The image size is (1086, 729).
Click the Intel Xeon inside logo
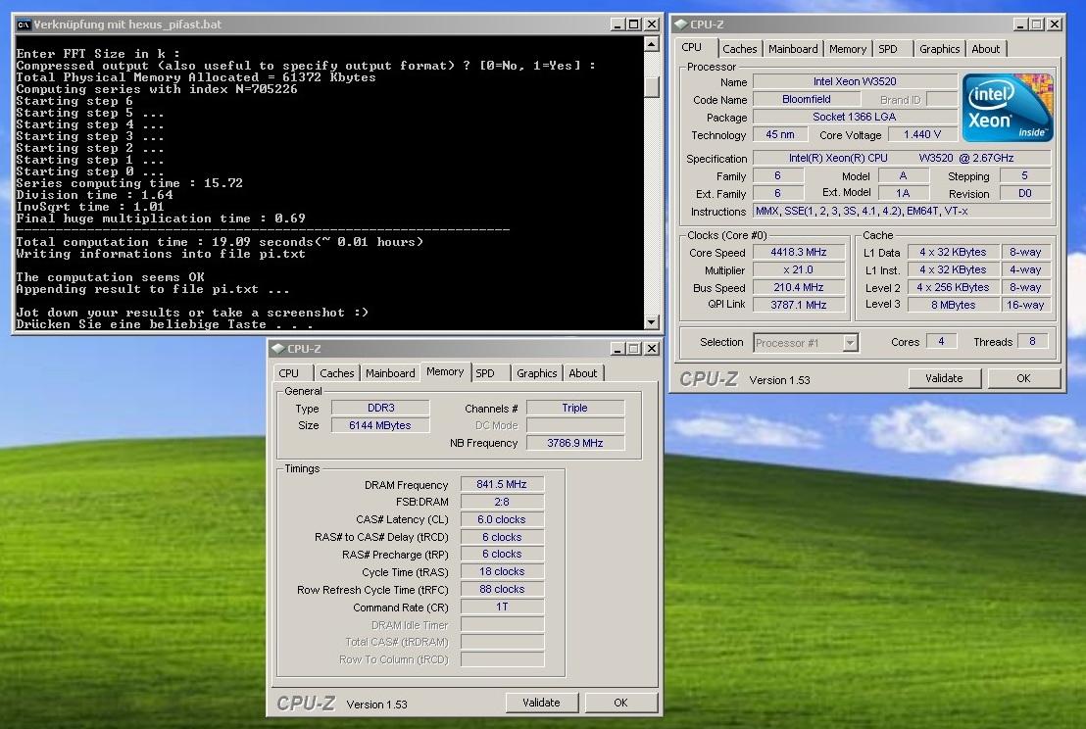(1008, 108)
